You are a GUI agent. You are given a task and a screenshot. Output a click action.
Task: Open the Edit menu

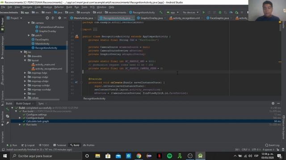[x=10, y=7]
